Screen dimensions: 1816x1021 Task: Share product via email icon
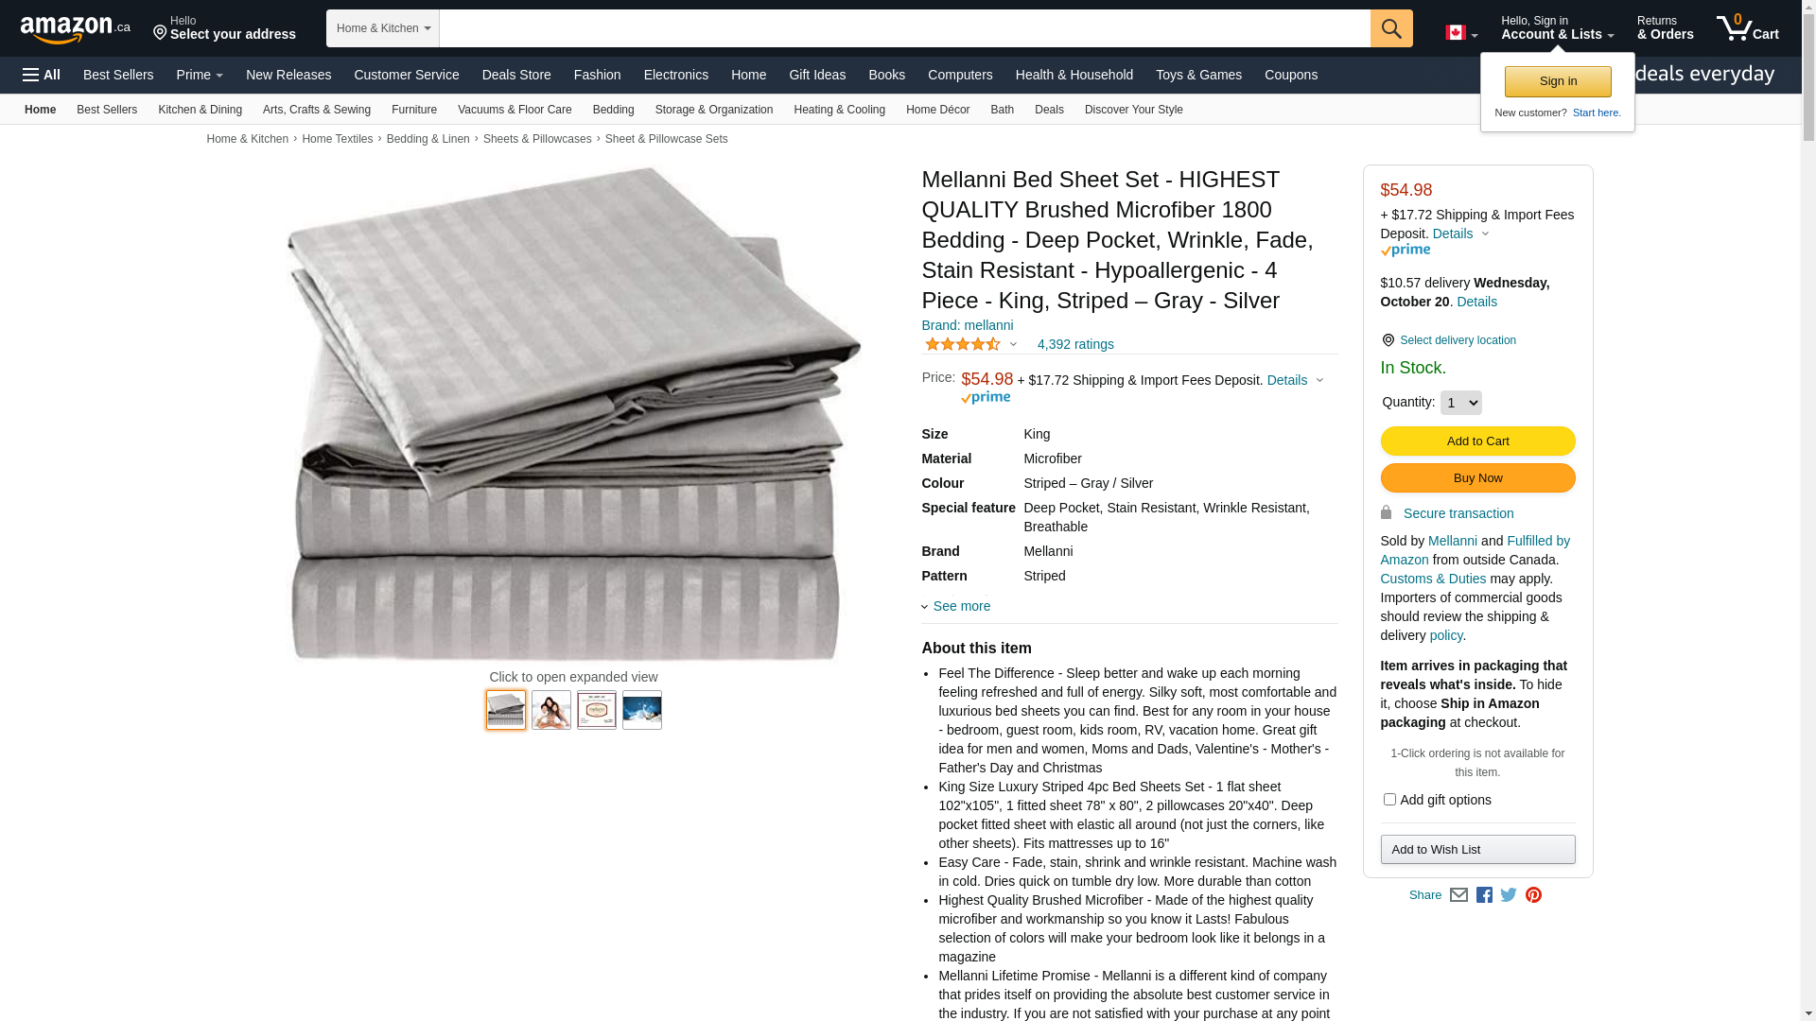click(1458, 895)
